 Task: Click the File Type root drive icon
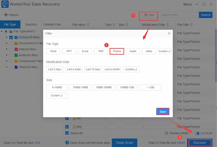pos(11,31)
